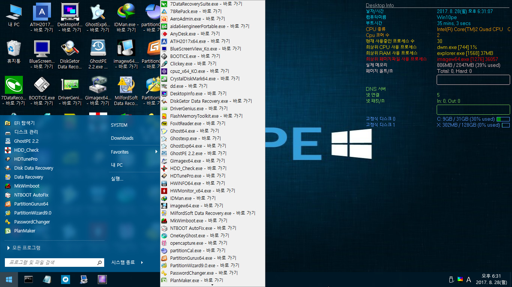
Task: Select FlashMemoryToolkit.exe shortcut in list
Action: pos(213,116)
